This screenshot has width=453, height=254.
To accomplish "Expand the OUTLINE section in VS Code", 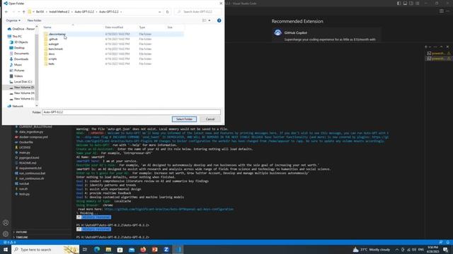I will coord(21,232).
